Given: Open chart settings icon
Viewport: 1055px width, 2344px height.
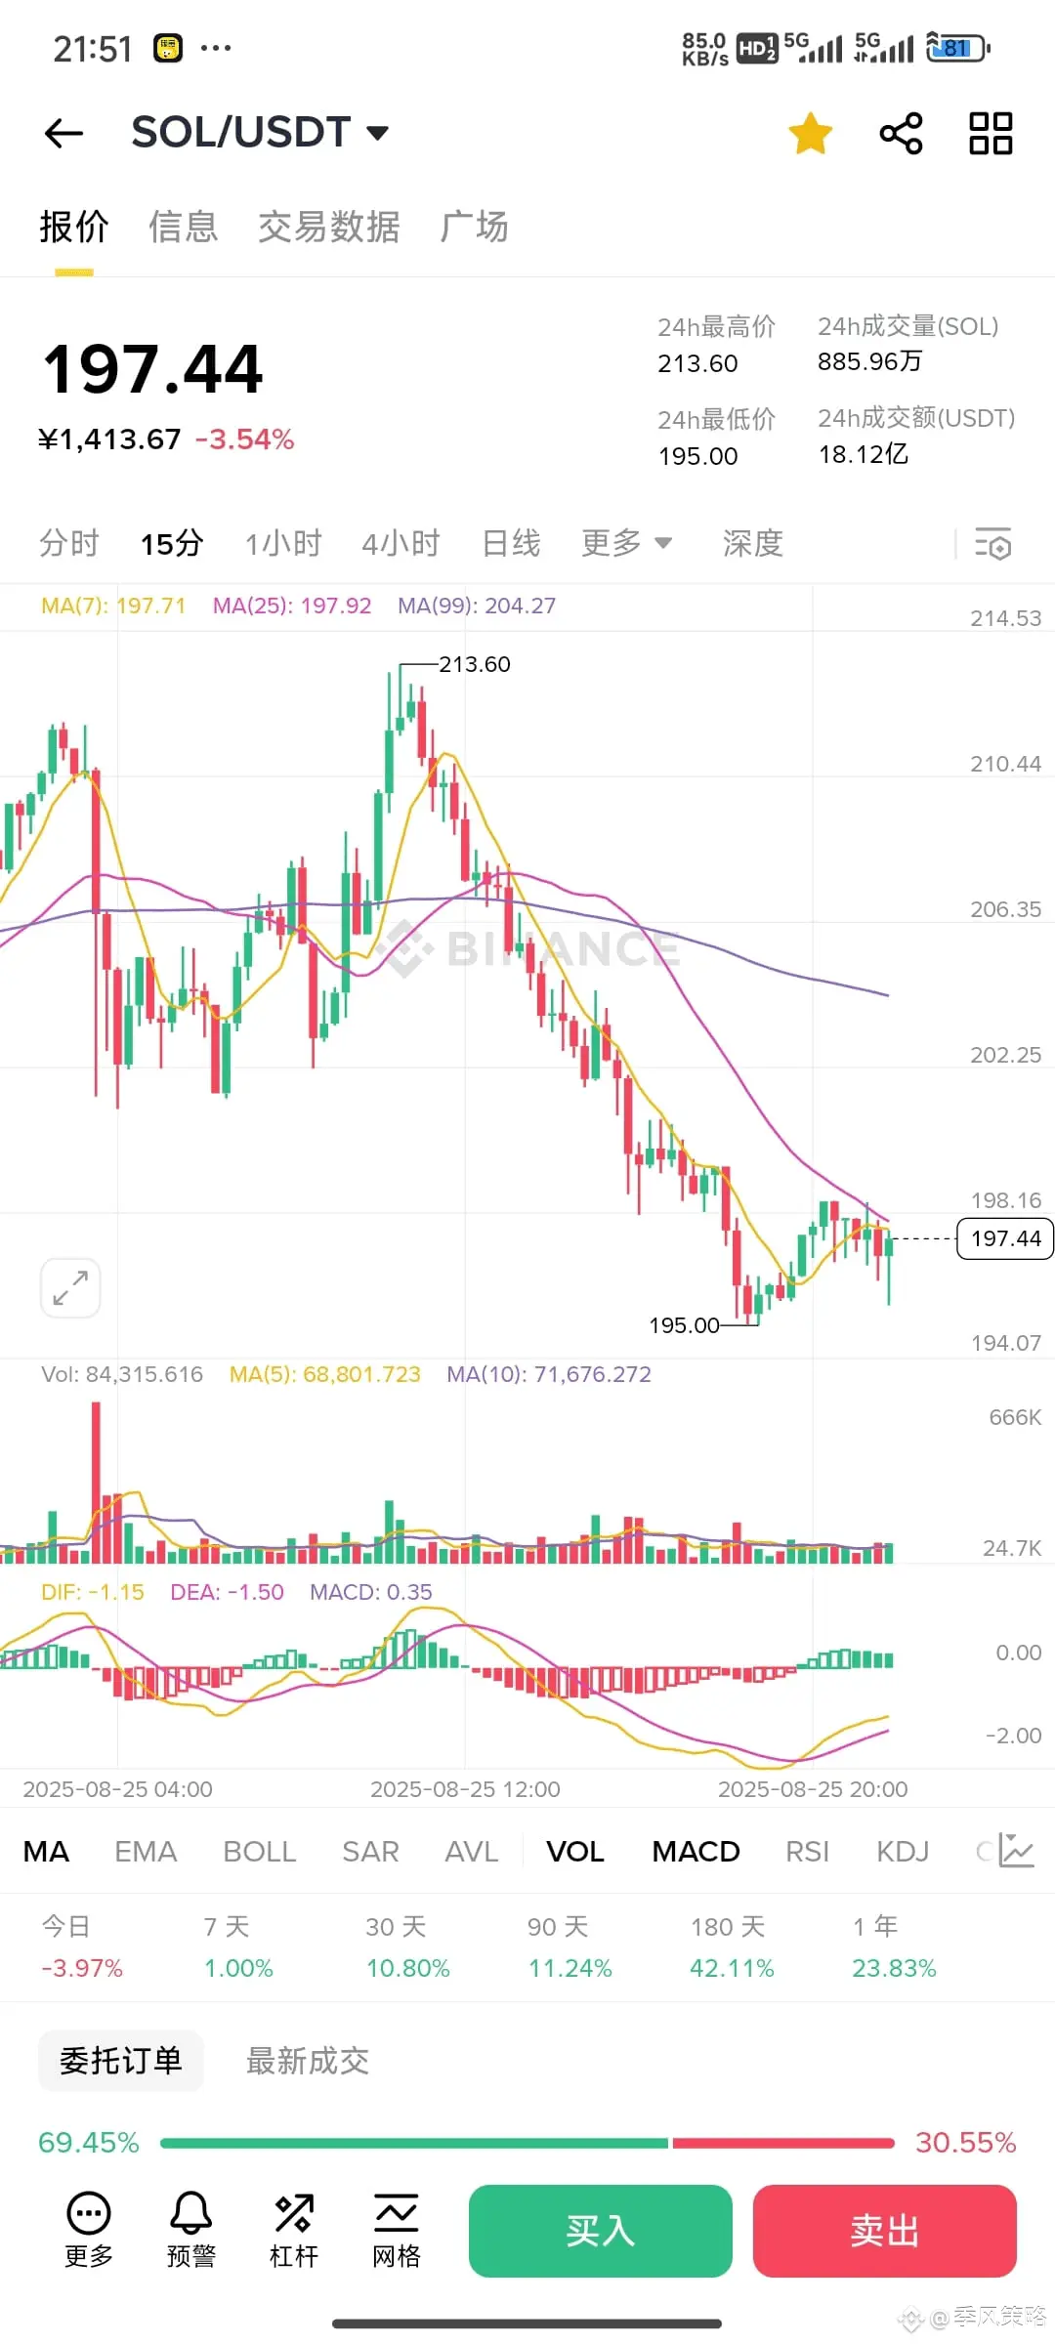Looking at the screenshot, I should (x=993, y=544).
